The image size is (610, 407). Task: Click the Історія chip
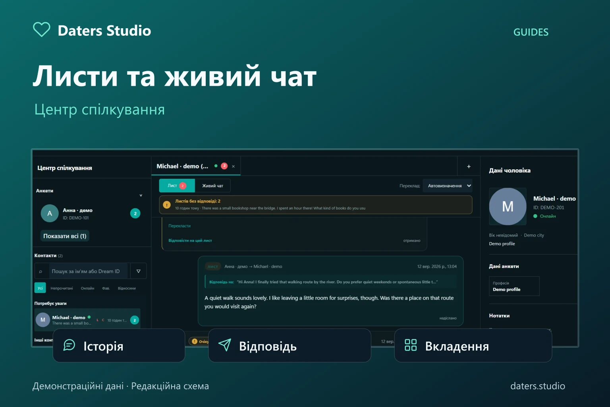click(x=119, y=346)
